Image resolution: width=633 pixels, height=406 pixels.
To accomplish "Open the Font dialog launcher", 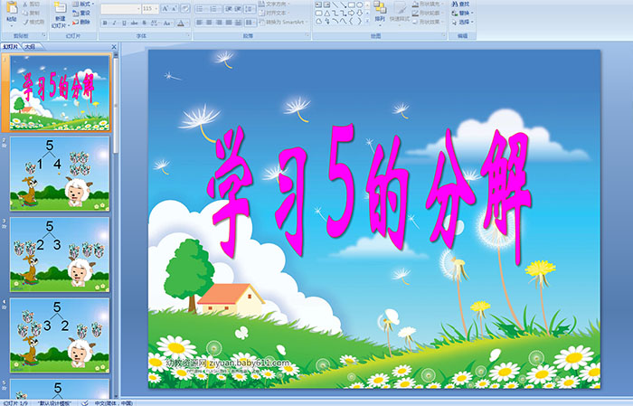I will 188,35.
